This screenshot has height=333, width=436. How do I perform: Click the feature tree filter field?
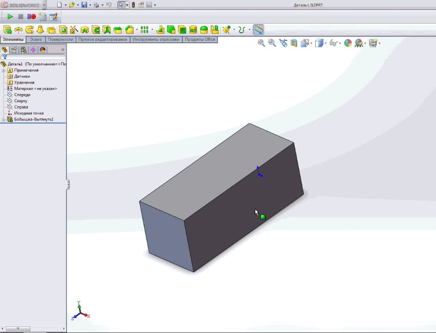(33, 57)
